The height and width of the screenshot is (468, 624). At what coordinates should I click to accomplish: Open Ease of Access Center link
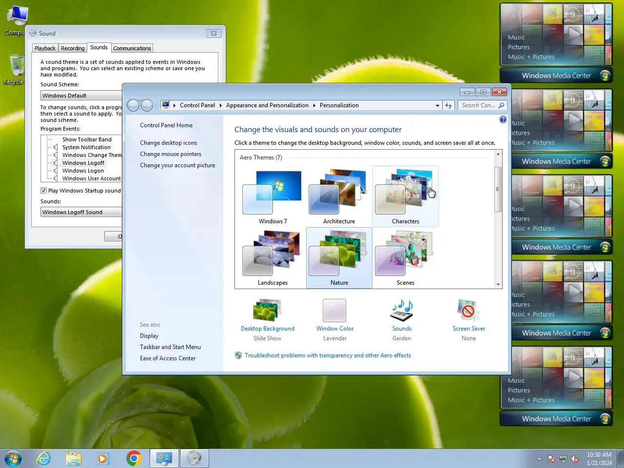(168, 358)
